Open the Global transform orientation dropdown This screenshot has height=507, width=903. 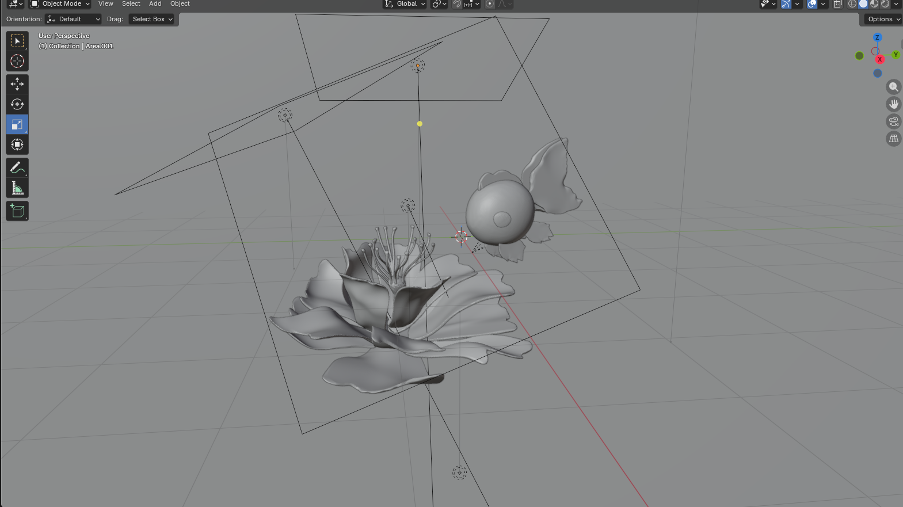point(405,4)
